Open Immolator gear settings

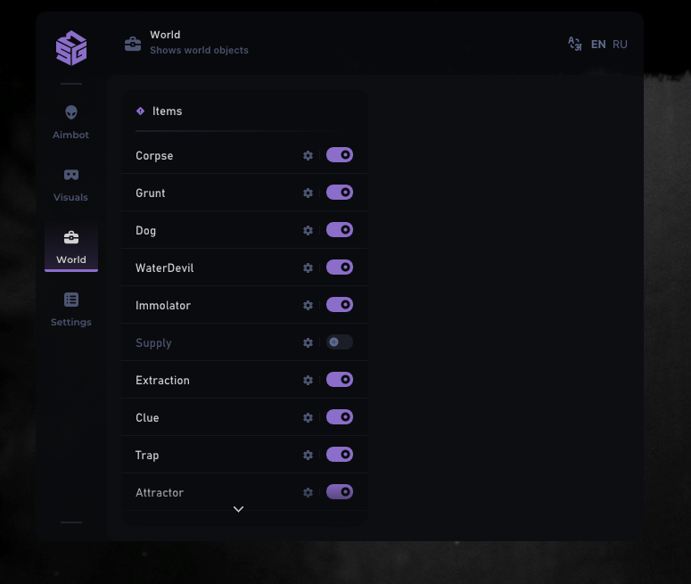(308, 305)
